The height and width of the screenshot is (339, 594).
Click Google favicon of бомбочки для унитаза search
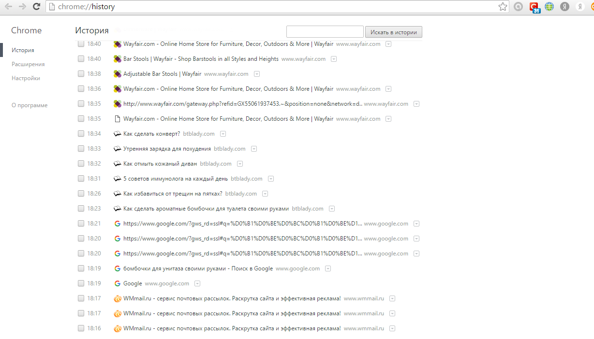click(x=117, y=268)
